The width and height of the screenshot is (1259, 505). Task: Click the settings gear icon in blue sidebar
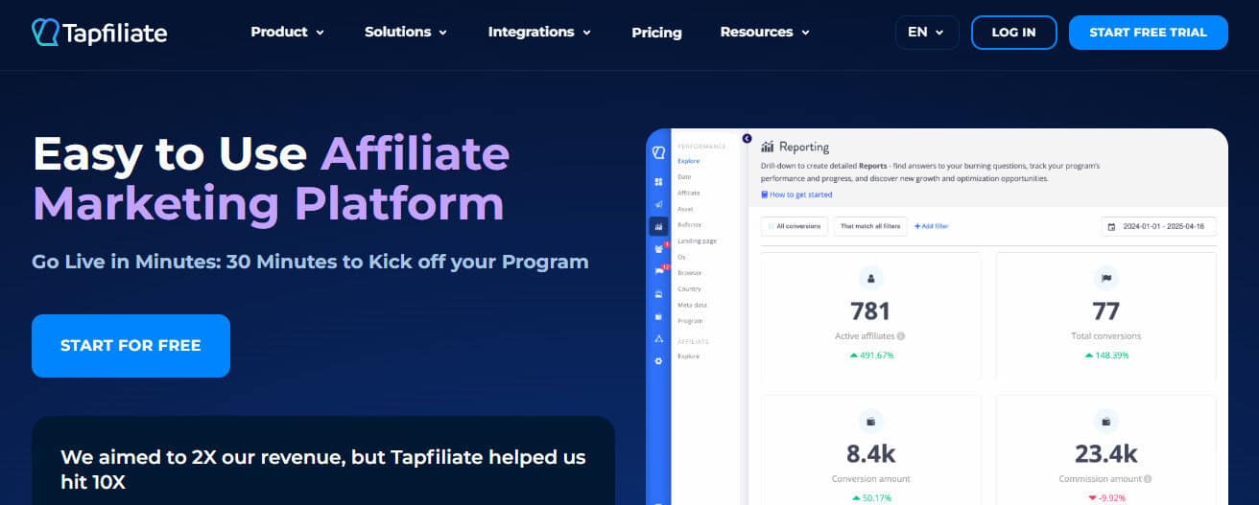tap(658, 361)
